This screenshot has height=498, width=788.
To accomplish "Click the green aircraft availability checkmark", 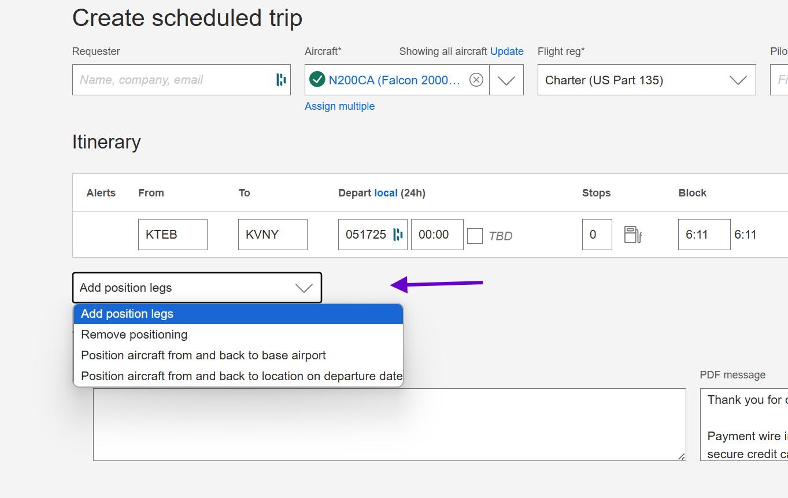I will pyautogui.click(x=317, y=80).
